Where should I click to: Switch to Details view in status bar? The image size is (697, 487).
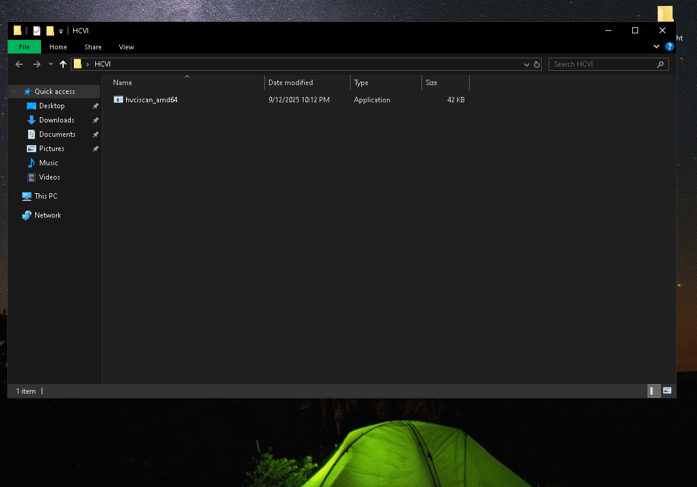click(x=654, y=391)
